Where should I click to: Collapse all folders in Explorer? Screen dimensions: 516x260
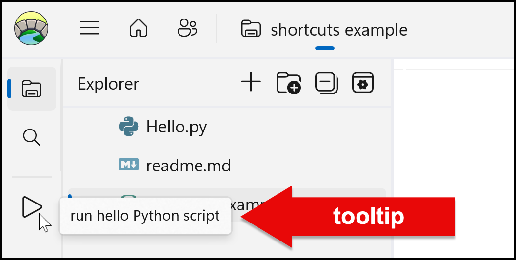point(326,83)
